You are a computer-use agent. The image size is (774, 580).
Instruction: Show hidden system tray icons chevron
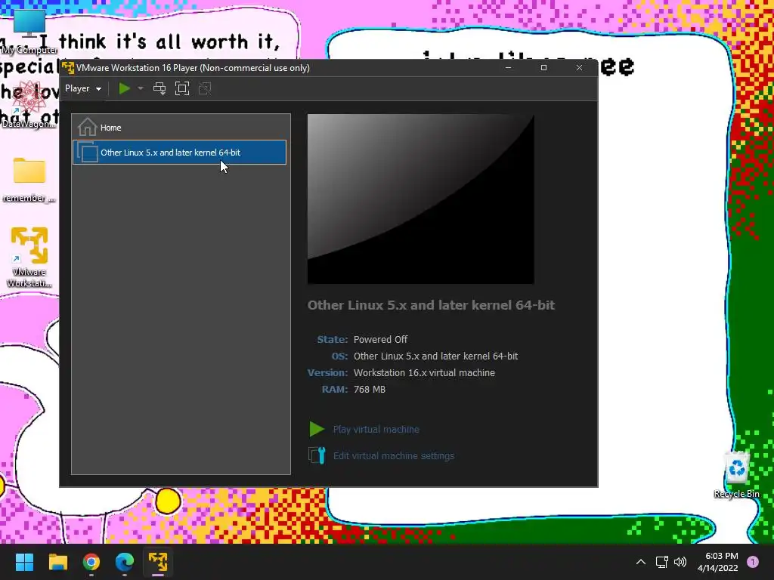point(641,562)
